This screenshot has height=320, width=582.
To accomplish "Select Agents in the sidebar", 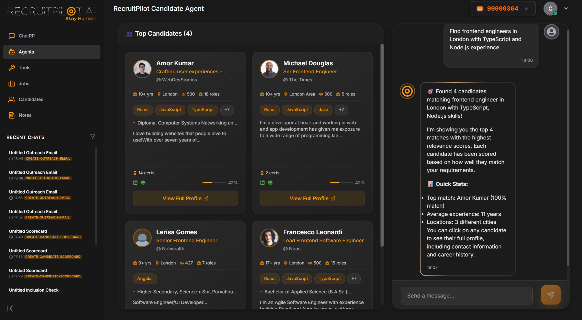I will [52, 52].
